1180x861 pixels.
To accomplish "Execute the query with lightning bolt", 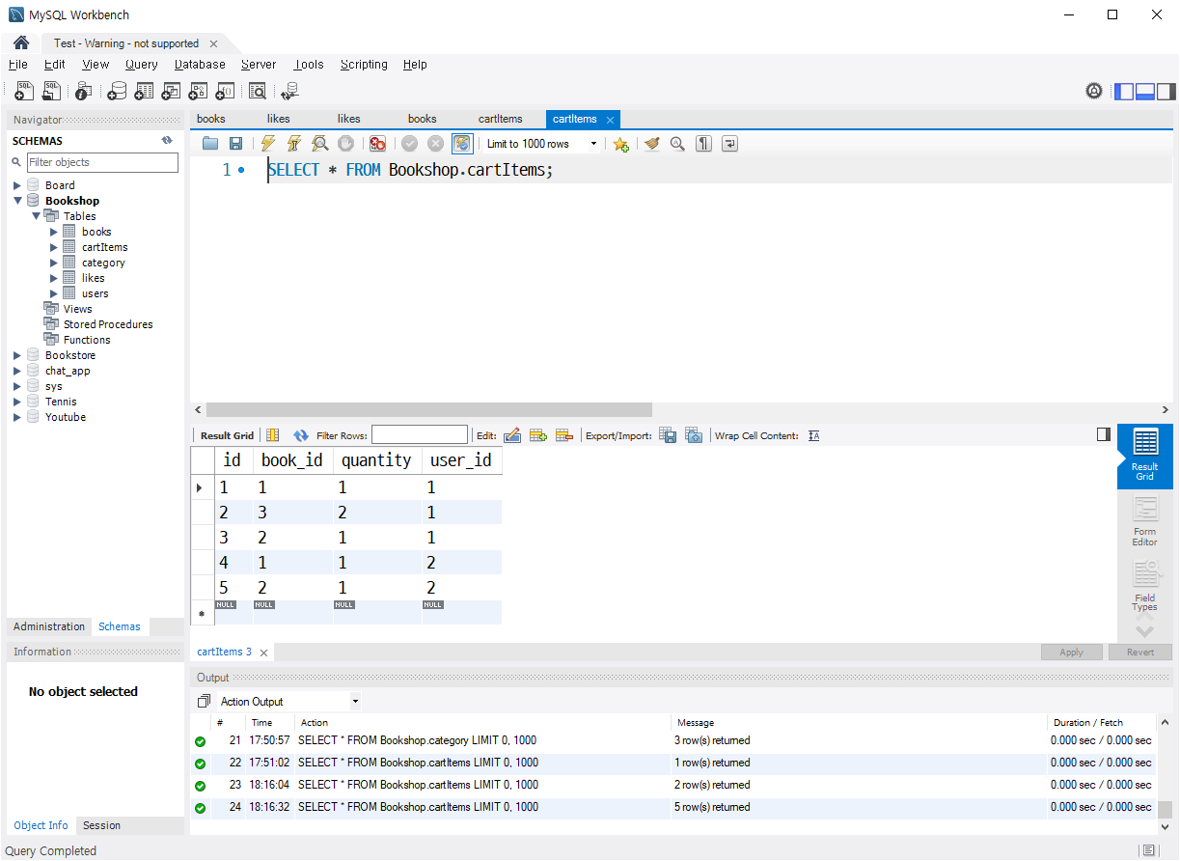I will pos(268,144).
